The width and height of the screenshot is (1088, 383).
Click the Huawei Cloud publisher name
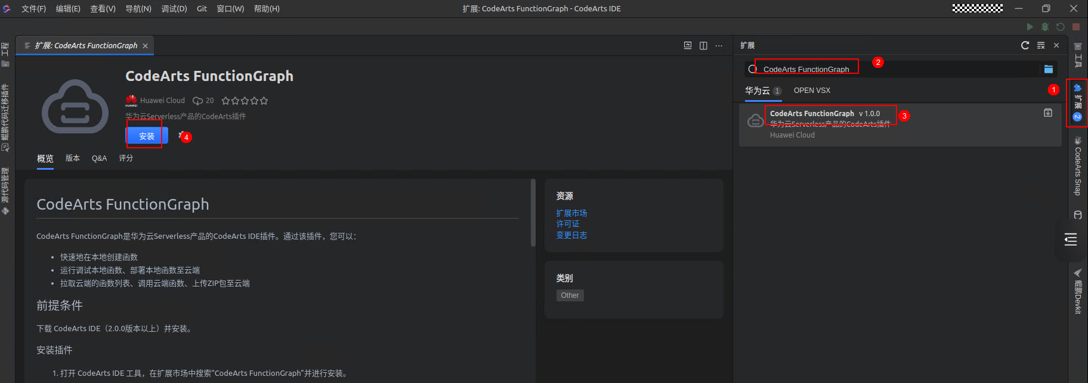pos(162,101)
